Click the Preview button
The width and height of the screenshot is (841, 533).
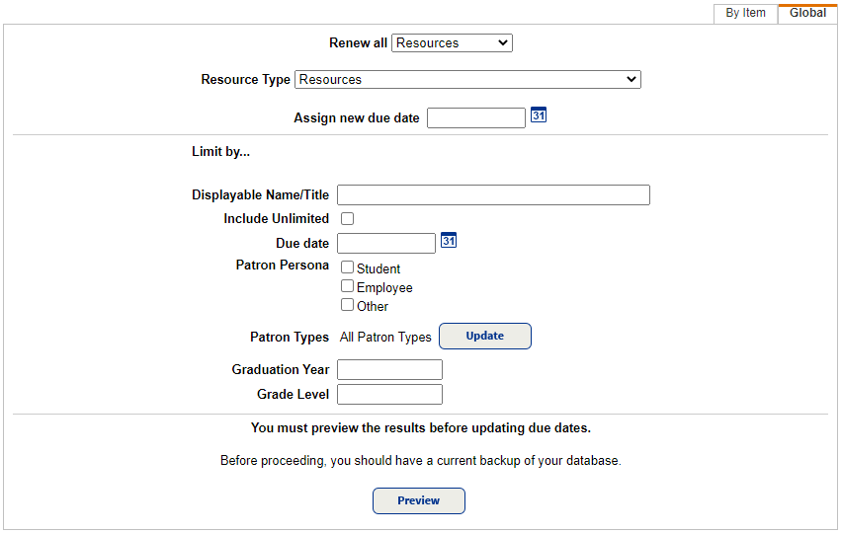[419, 500]
